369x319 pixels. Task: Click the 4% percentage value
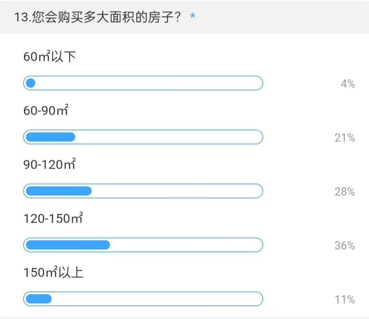pyautogui.click(x=347, y=84)
